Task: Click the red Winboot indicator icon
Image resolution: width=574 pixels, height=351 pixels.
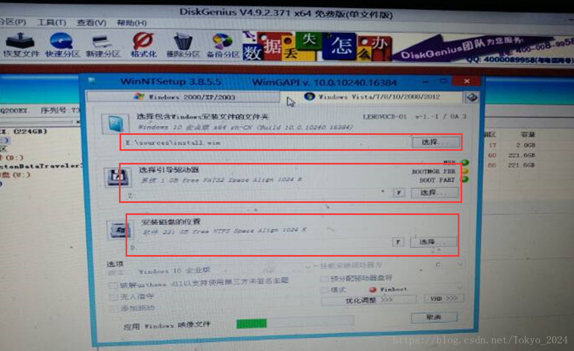Action: 373,290
